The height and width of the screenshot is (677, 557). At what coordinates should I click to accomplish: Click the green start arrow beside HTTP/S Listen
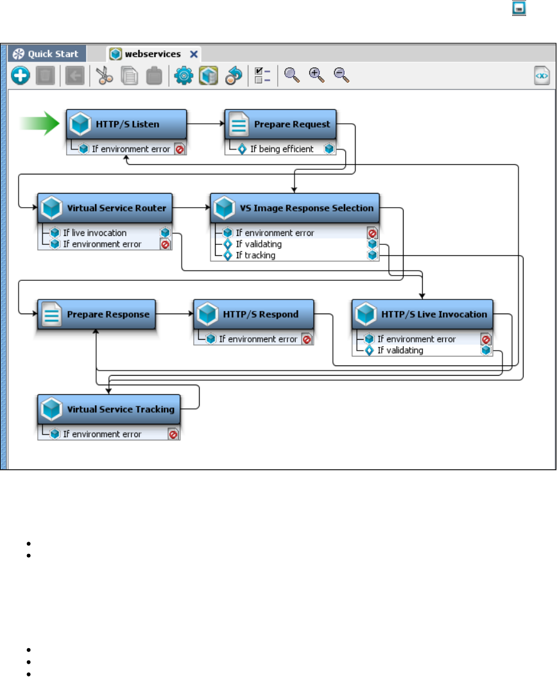(39, 124)
